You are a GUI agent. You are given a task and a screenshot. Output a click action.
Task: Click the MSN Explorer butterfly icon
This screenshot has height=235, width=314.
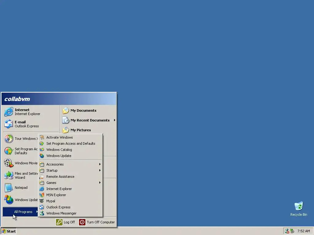coord(42,195)
